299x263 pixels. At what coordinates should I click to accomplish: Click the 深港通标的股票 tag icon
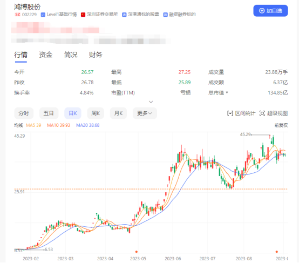tap(124, 15)
